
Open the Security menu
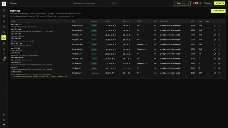tap(208, 3)
